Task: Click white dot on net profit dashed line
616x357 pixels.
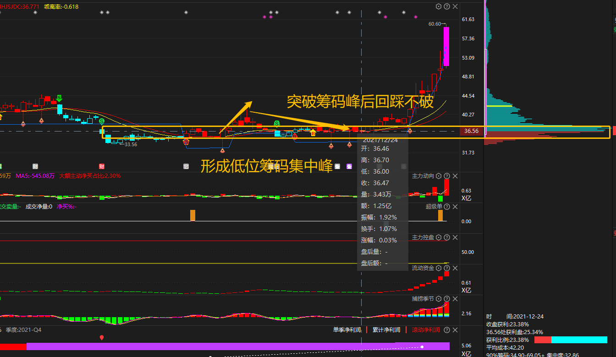Action: click(x=422, y=347)
